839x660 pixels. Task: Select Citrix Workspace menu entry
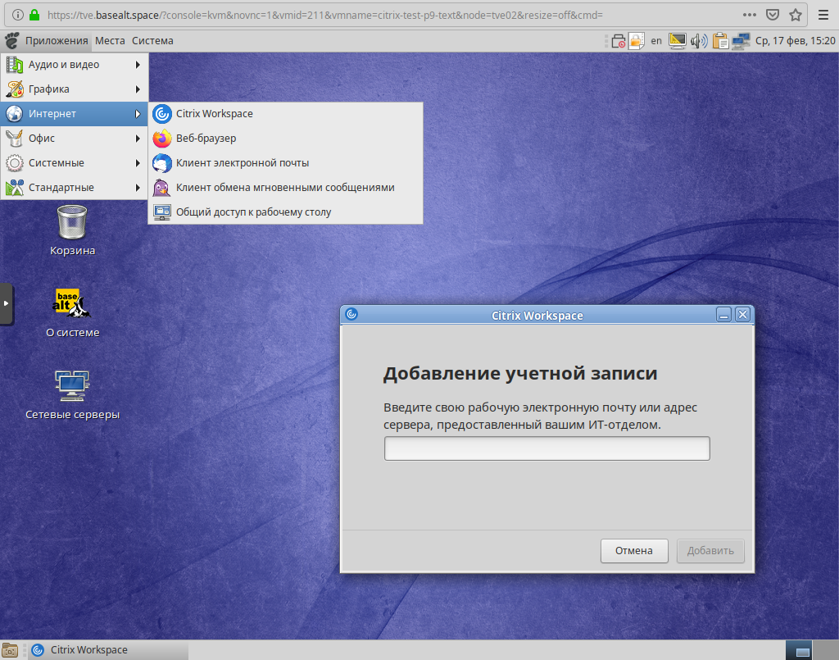click(x=285, y=113)
